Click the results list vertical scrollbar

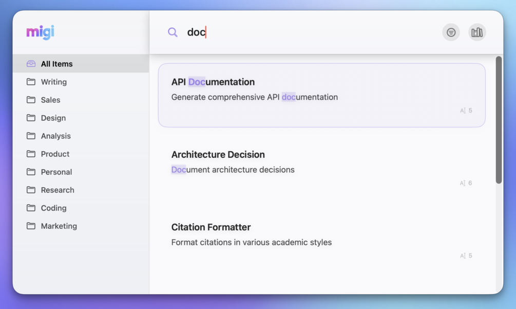[x=499, y=121]
